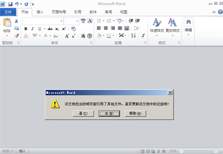223x154 pixels.
Task: Click the Font Color A icon
Action: pyautogui.click(x=45, y=36)
